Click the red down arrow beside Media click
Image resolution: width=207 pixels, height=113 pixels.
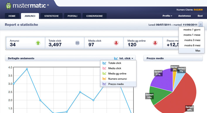pyautogui.click(x=116, y=43)
